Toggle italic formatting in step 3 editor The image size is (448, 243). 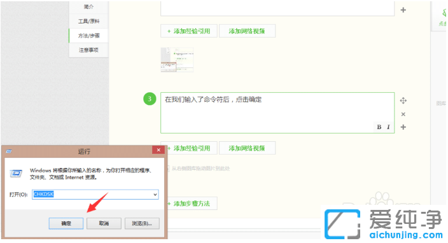point(388,127)
